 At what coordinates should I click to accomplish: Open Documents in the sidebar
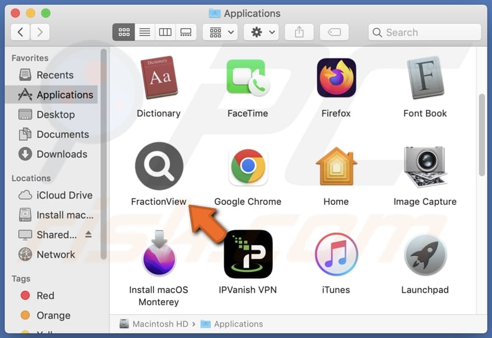pos(51,134)
